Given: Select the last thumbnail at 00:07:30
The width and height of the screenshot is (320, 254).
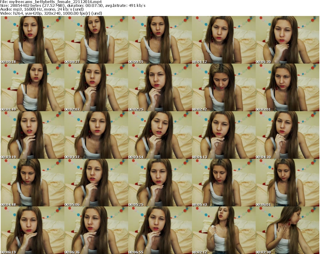Looking at the screenshot, I should [287, 230].
